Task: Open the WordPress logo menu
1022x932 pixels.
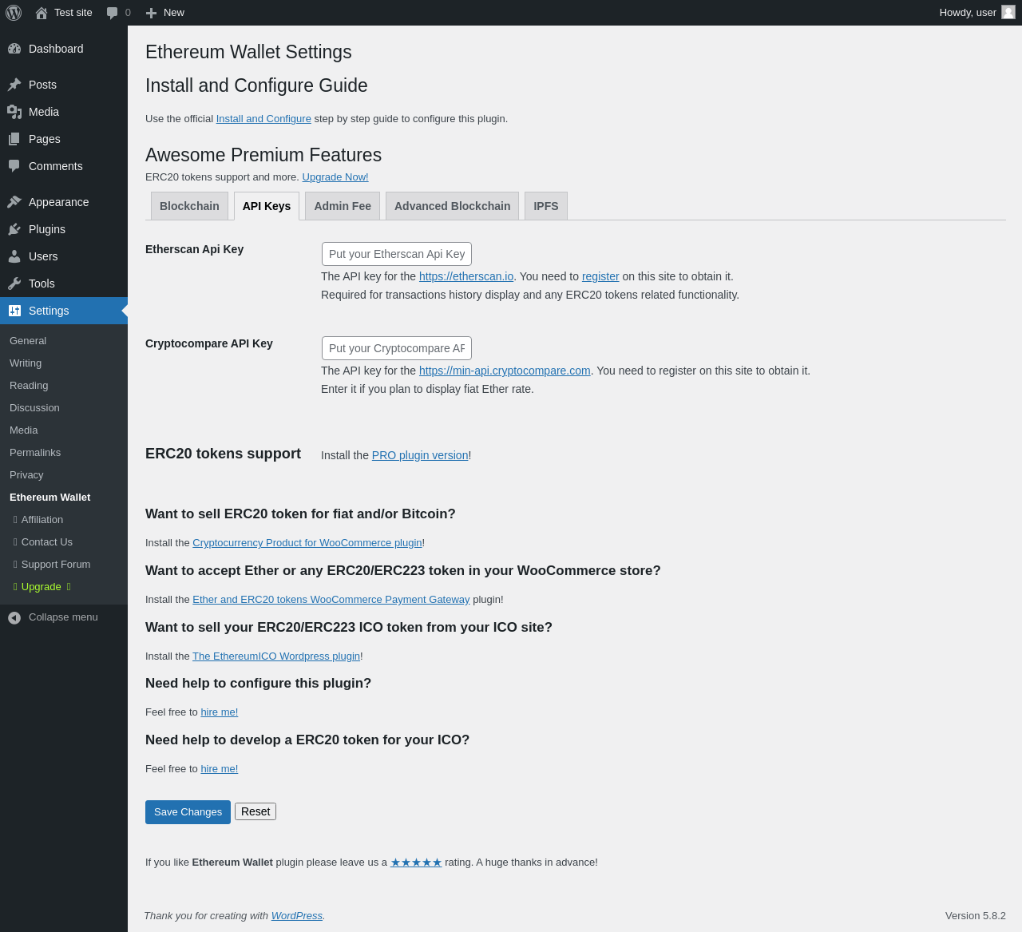Action: [x=14, y=13]
